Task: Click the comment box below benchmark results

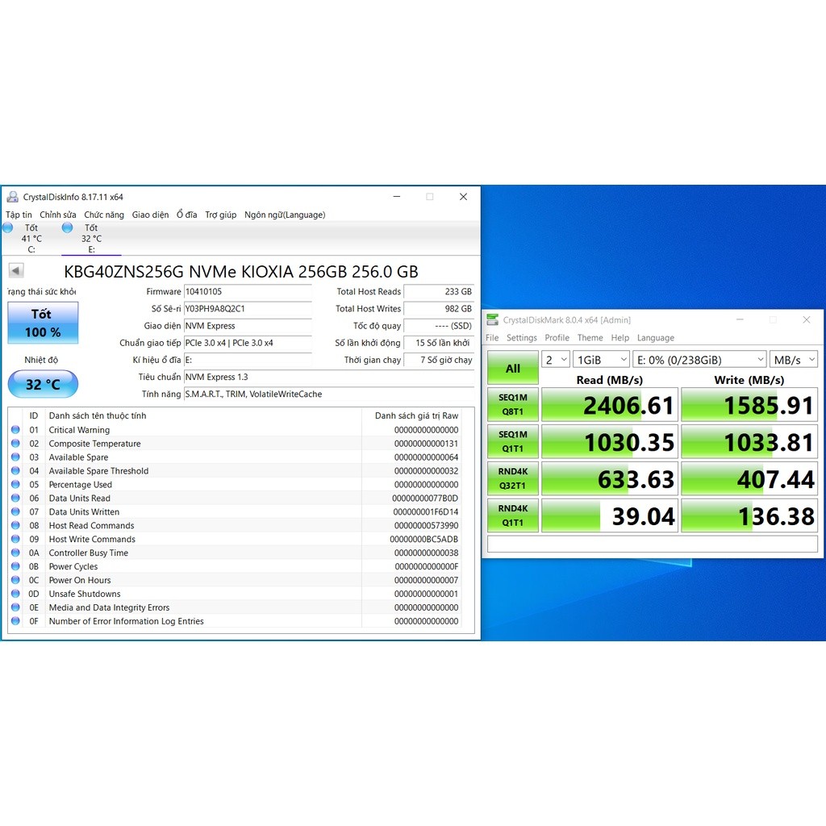Action: [x=653, y=544]
